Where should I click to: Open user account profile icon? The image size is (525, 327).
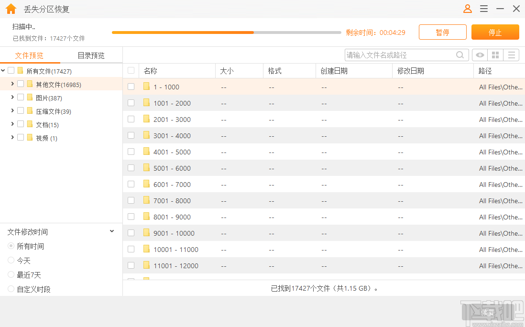point(468,9)
